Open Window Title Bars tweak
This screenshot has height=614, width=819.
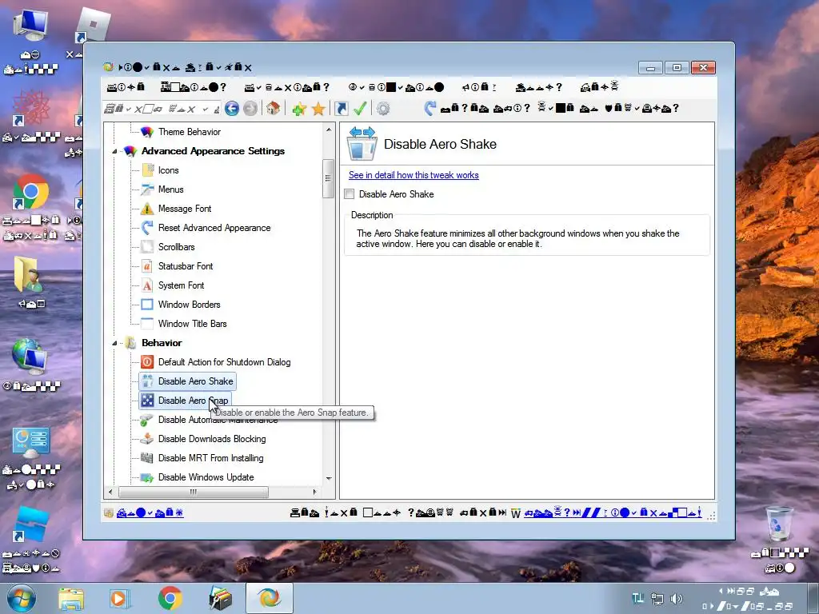coord(192,324)
